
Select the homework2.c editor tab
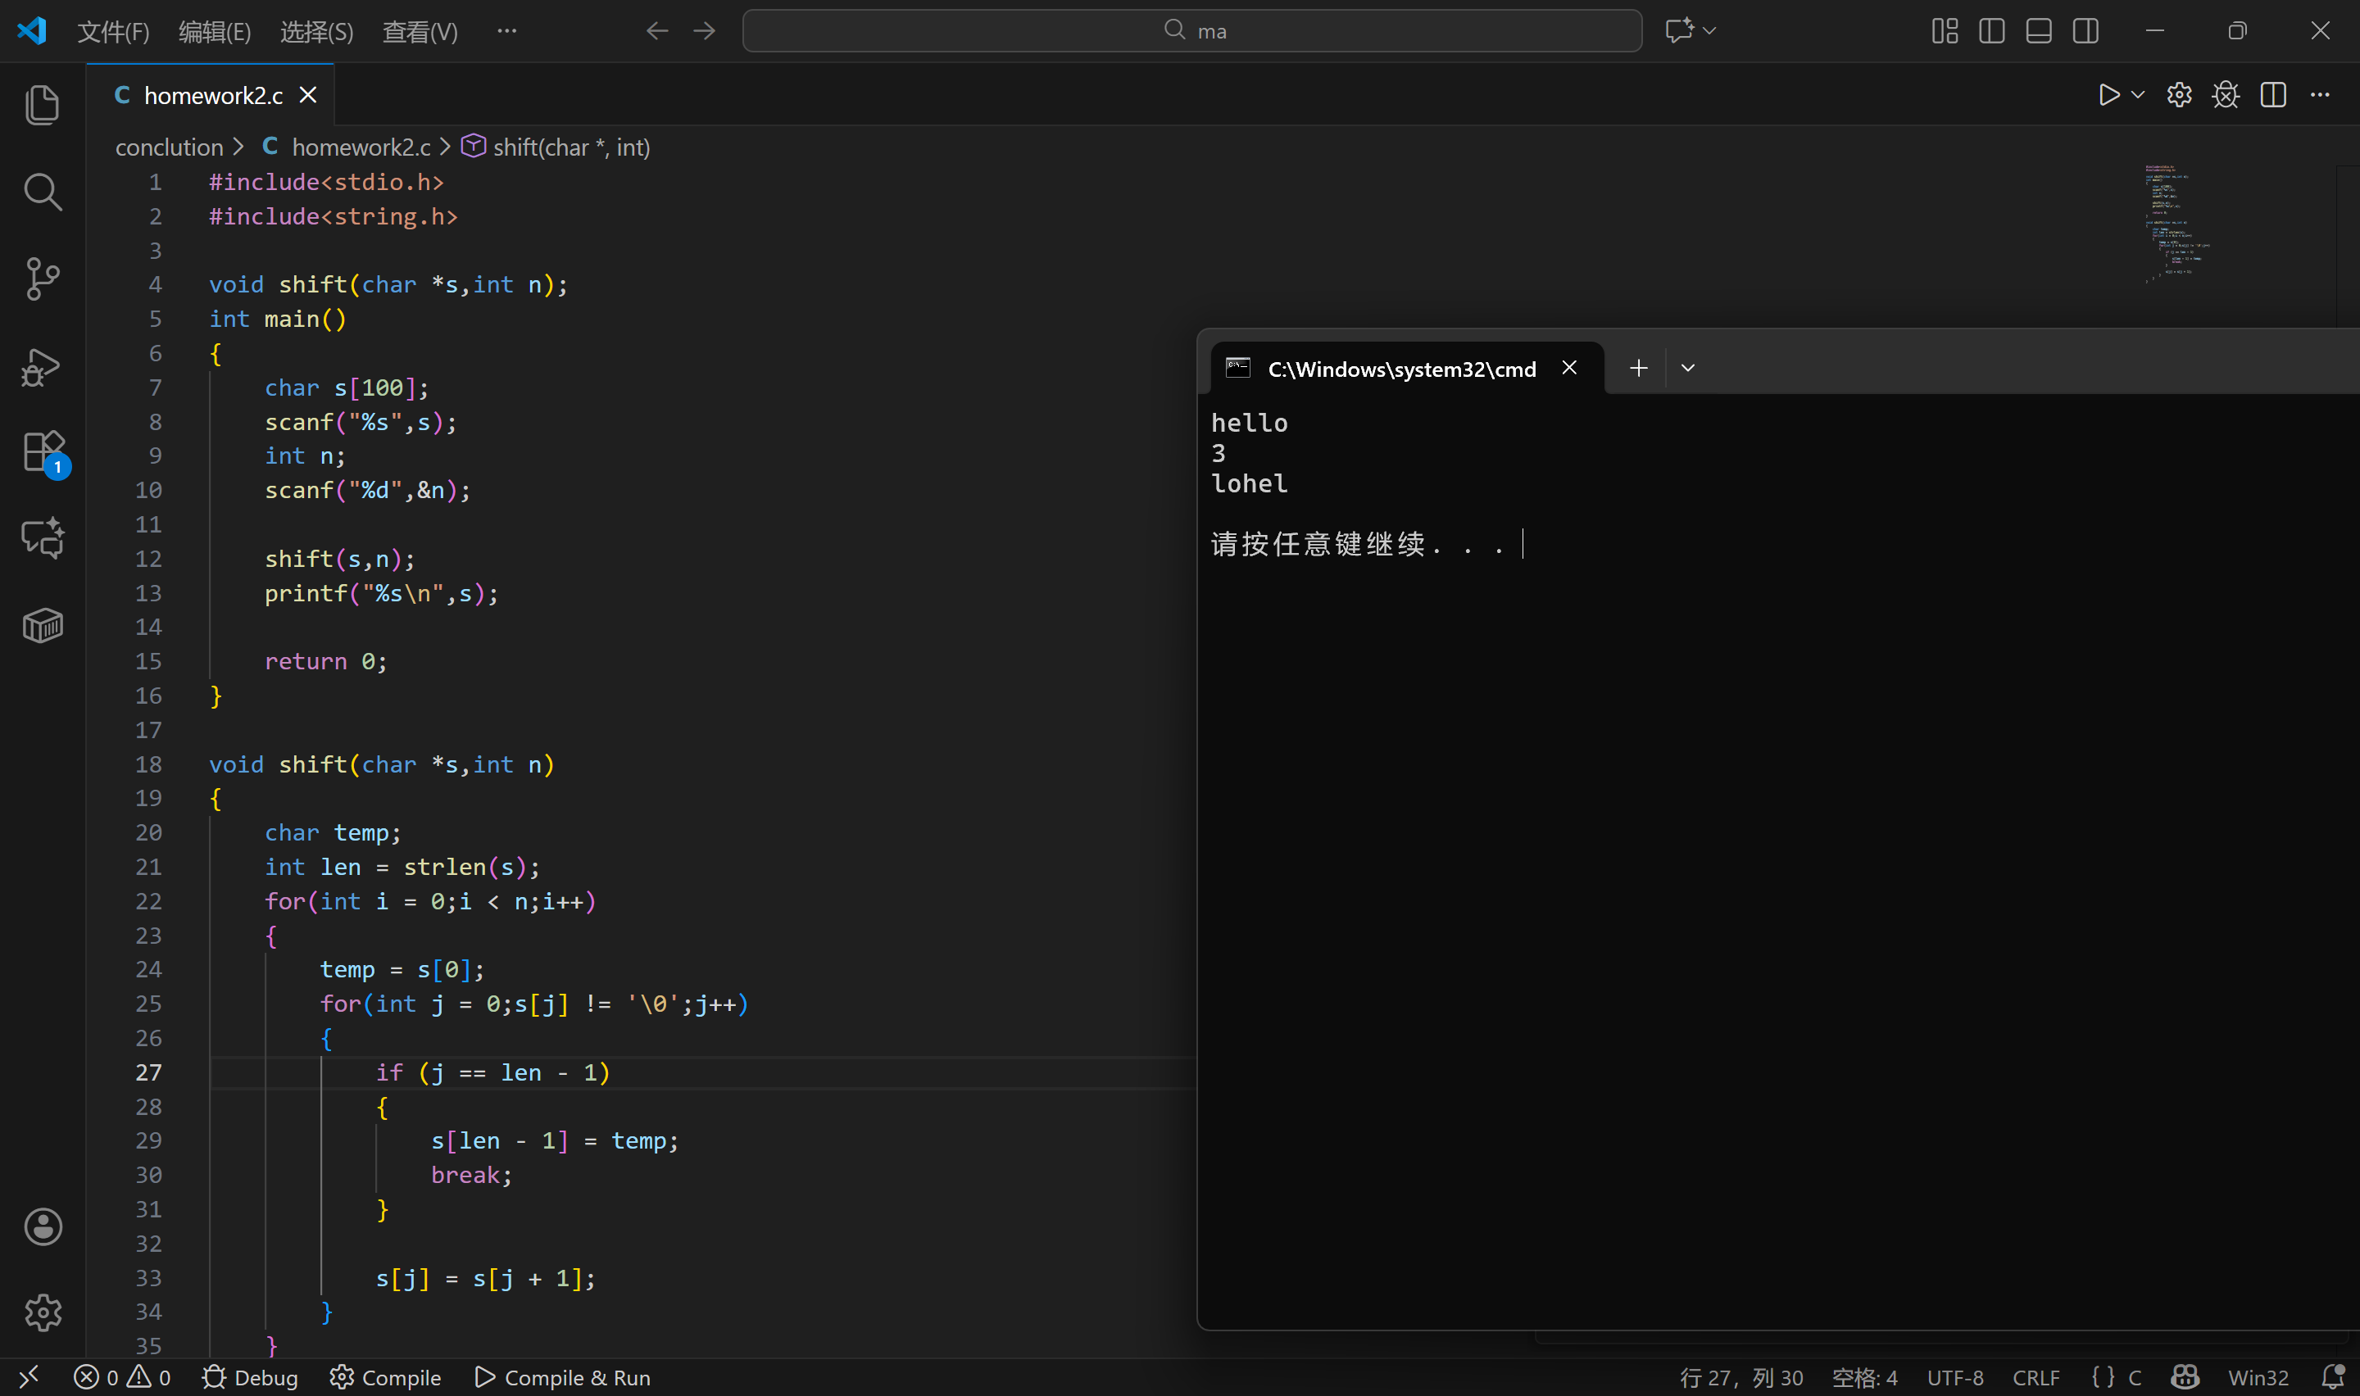212,95
